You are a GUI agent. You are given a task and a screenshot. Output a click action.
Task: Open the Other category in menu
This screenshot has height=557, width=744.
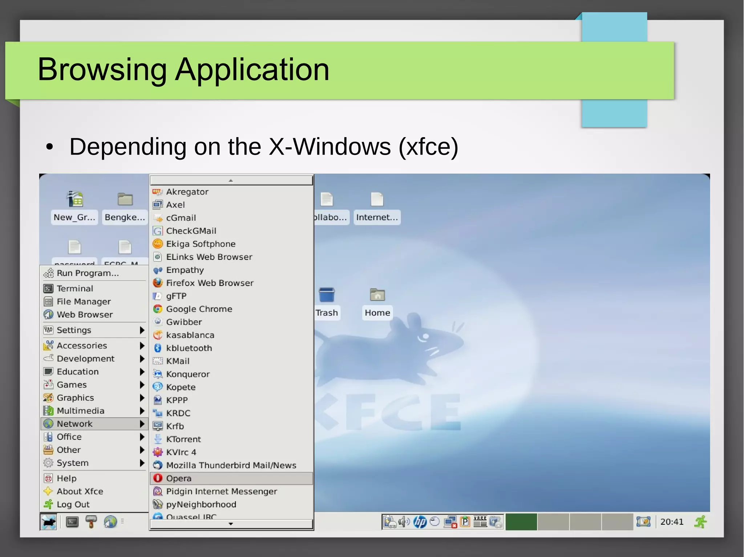(x=94, y=450)
